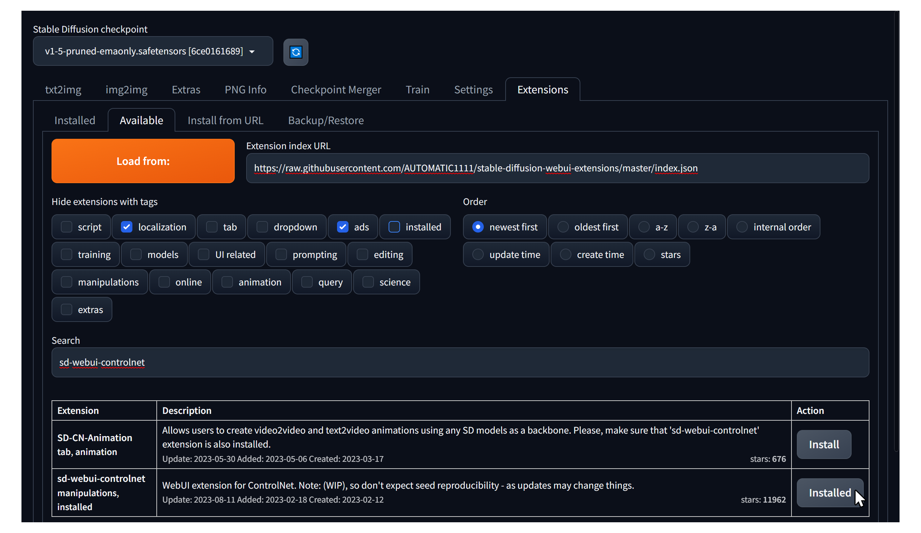Open the SD-CN-Animation extension link
This screenshot has width=921, height=533.
click(95, 437)
